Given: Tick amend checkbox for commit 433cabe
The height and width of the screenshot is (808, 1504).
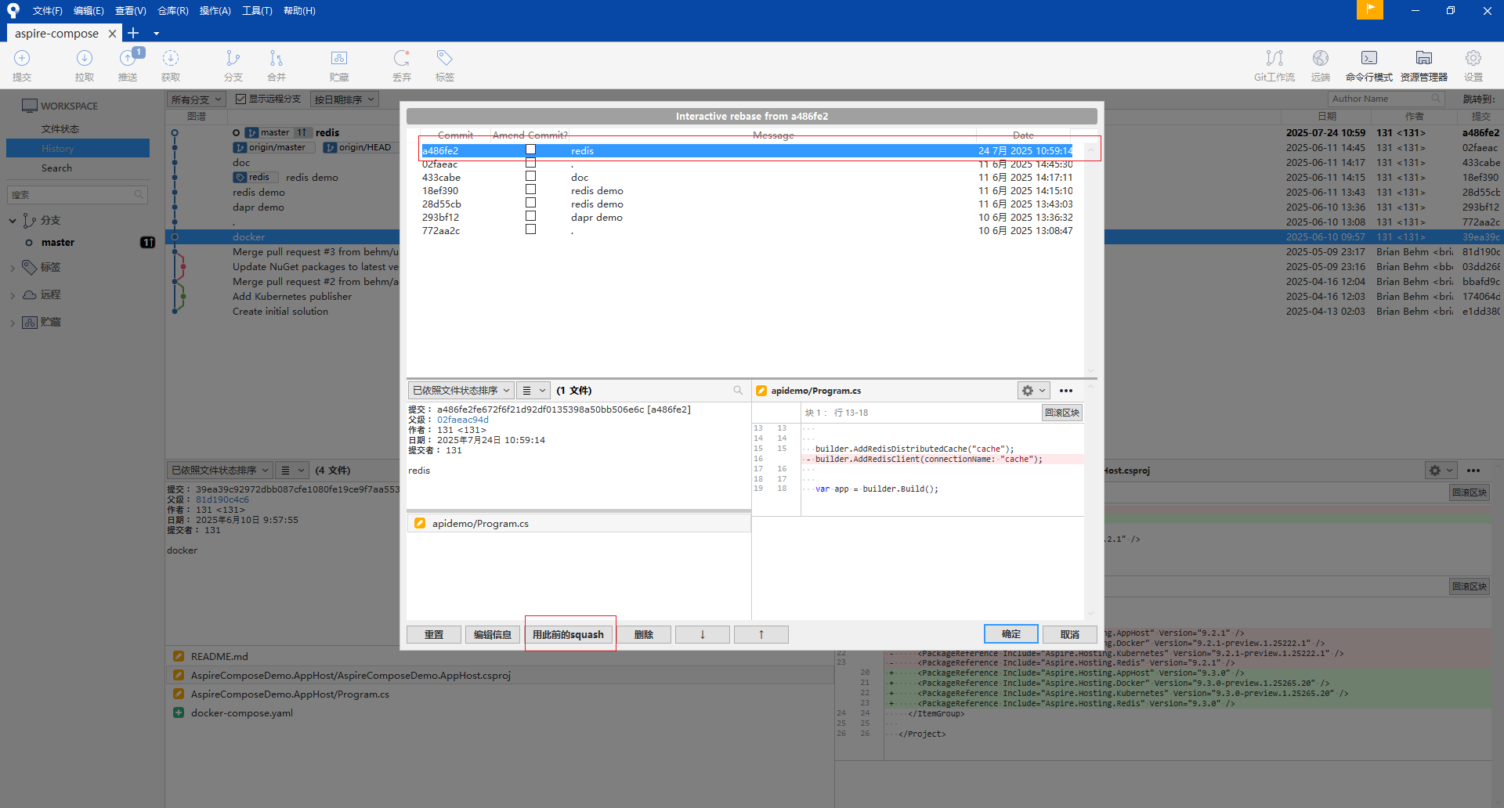Looking at the screenshot, I should pos(530,176).
